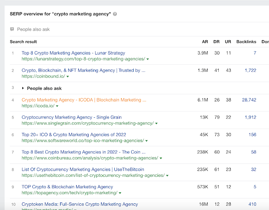The width and height of the screenshot is (269, 210).
Task: Click the https://icoda.io/ URL
Action: [x=38, y=106]
